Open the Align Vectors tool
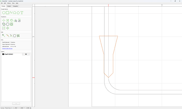The image size is (182, 109). [x=12, y=24]
